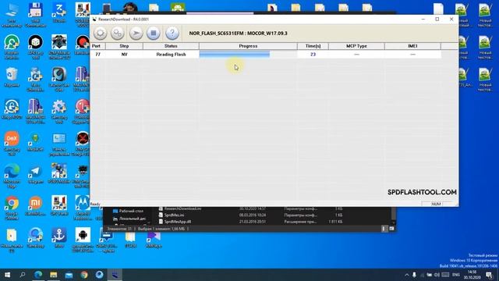Click the MCP Type column header
This screenshot has height=281, width=499.
[x=356, y=46]
